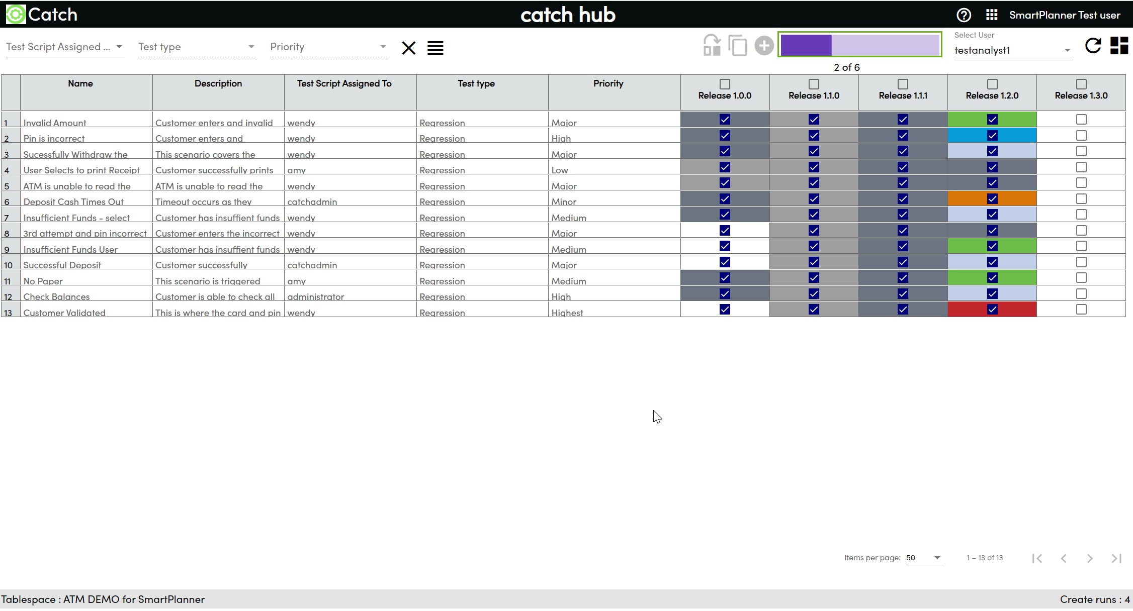Open the apps grid launcher icon

(x=991, y=15)
